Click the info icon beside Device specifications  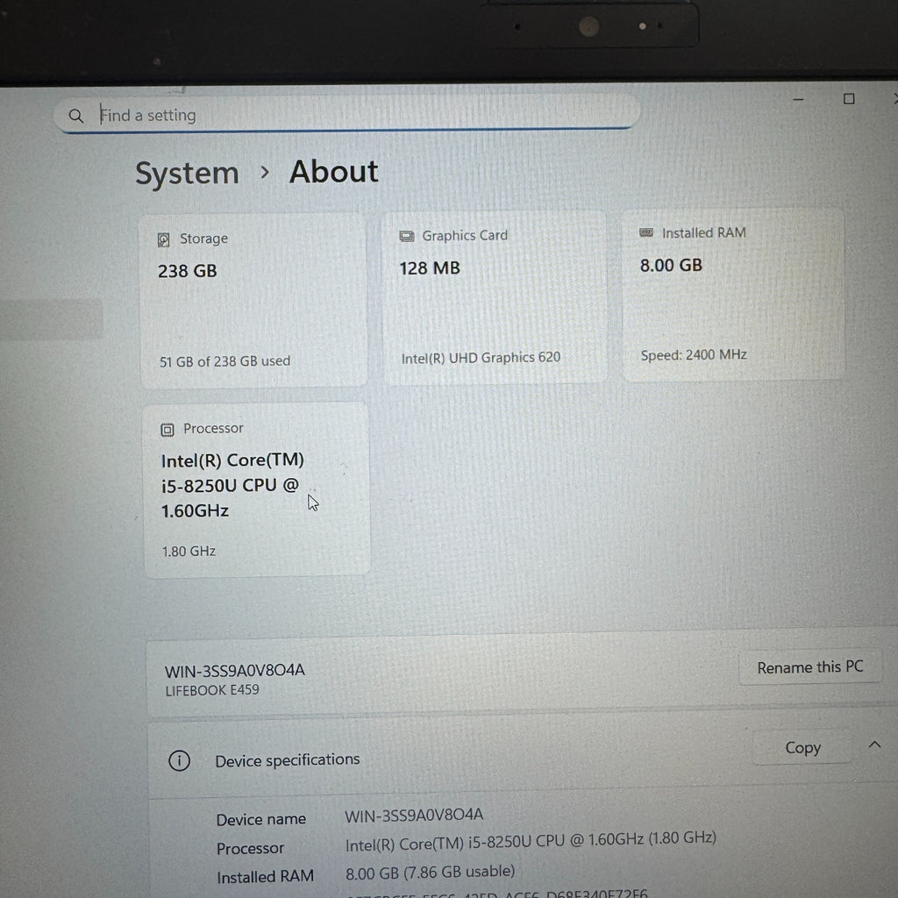pyautogui.click(x=179, y=760)
